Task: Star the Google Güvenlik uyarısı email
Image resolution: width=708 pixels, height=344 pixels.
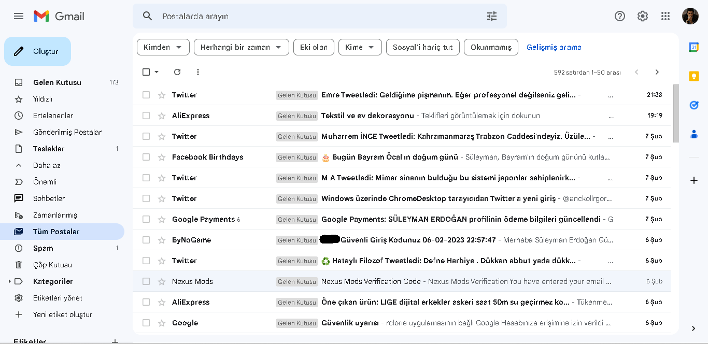Action: click(162, 323)
